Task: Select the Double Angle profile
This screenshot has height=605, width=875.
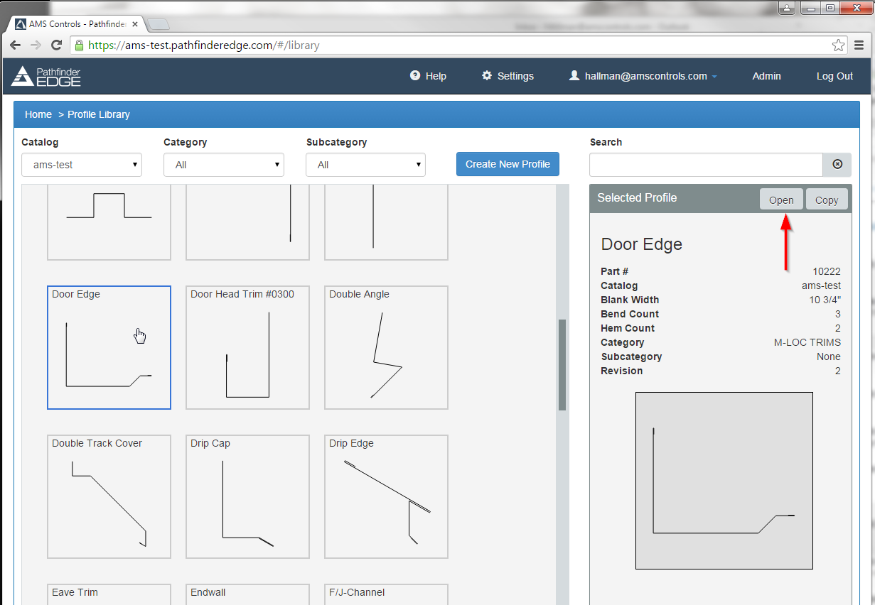Action: (x=386, y=348)
